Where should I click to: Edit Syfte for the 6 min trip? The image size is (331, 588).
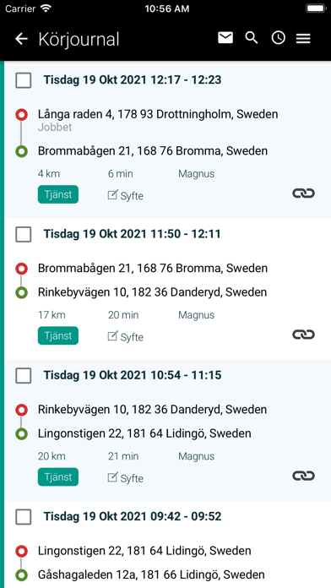click(x=126, y=195)
